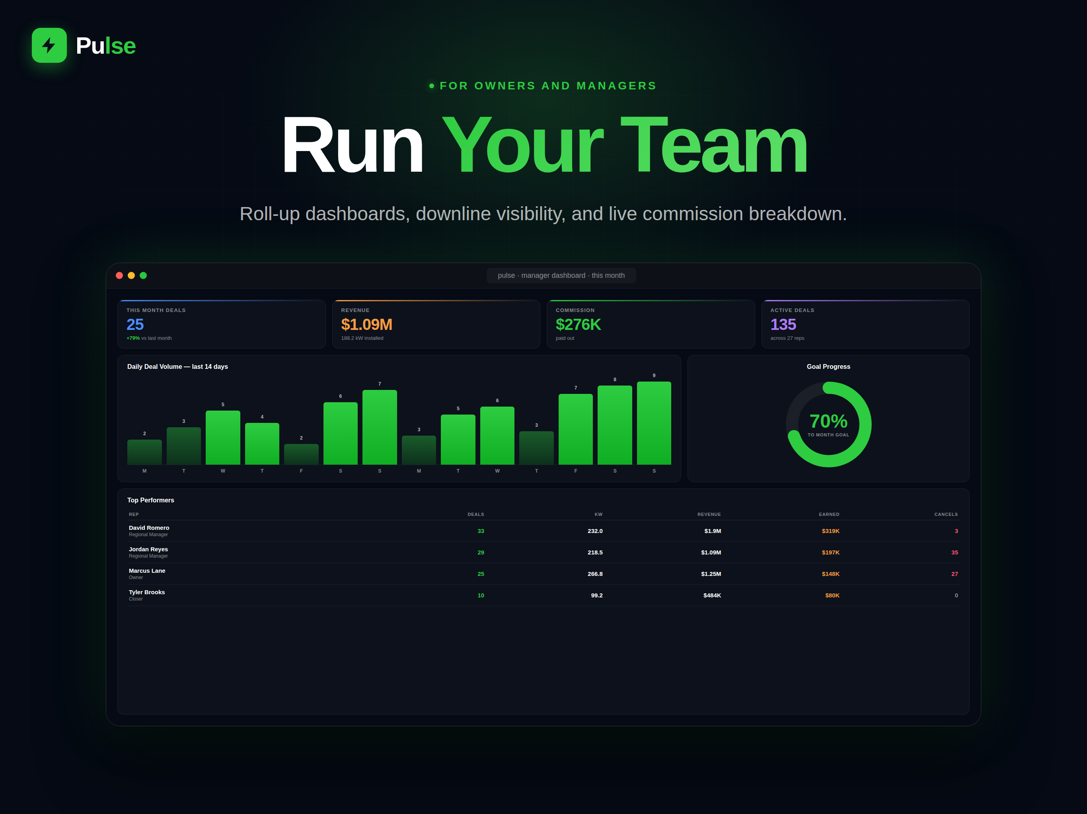Click Marcus Lane's cancels value 27
This screenshot has width=1087, height=814.
955,574
